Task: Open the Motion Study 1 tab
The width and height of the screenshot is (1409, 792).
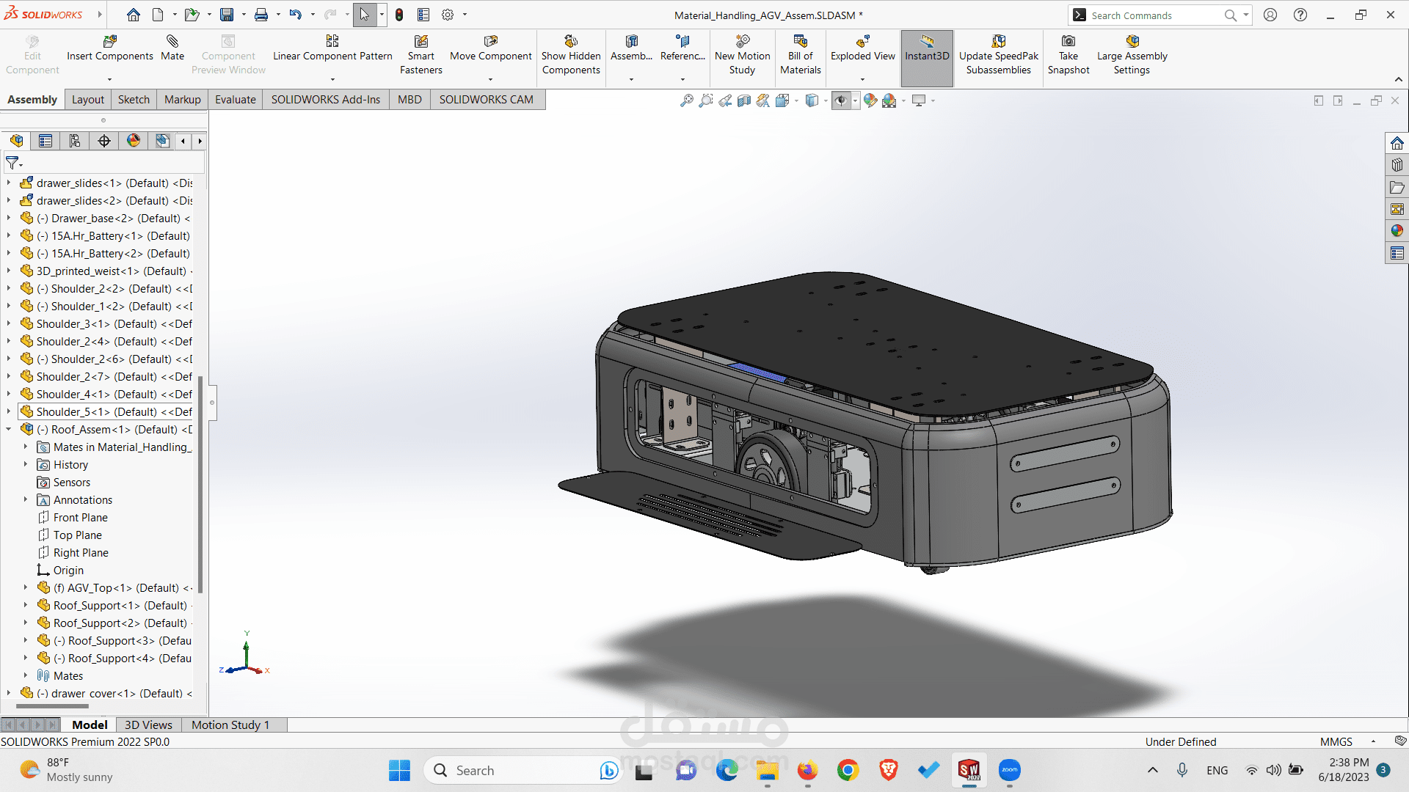Action: tap(230, 725)
